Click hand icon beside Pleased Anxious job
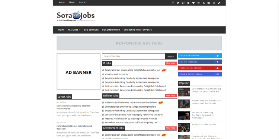Image resolution: width=279 pixels, height=139 pixels. [103, 119]
